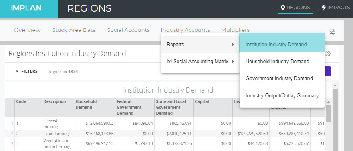Expand the IxI Social Accounting Matrix submenu
The height and width of the screenshot is (151, 353).
pos(200,61)
